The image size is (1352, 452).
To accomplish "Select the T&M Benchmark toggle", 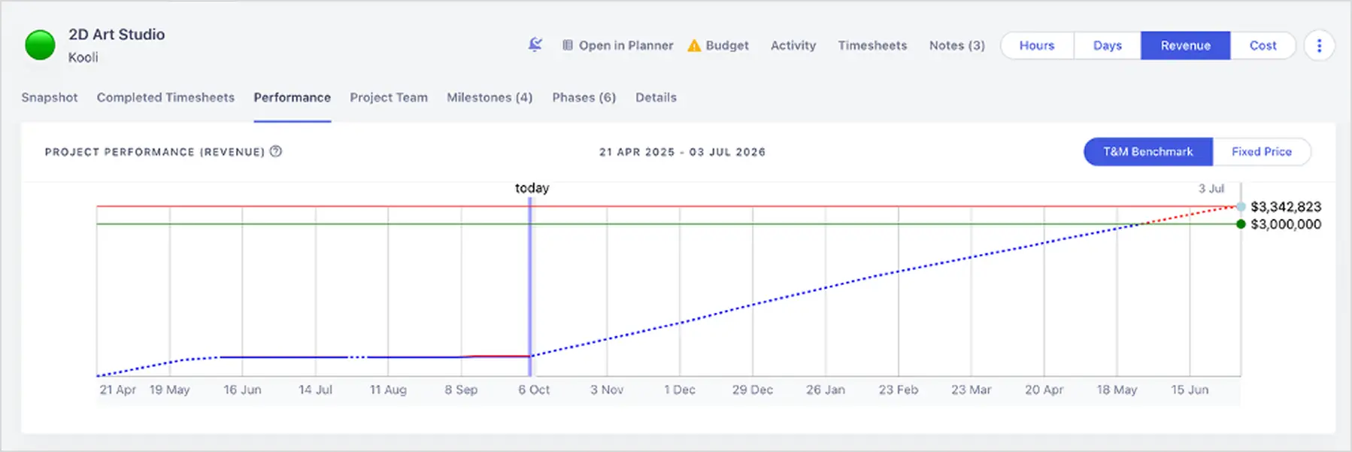I will click(1147, 151).
